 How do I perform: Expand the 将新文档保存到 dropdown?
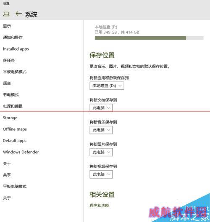pos(101,108)
